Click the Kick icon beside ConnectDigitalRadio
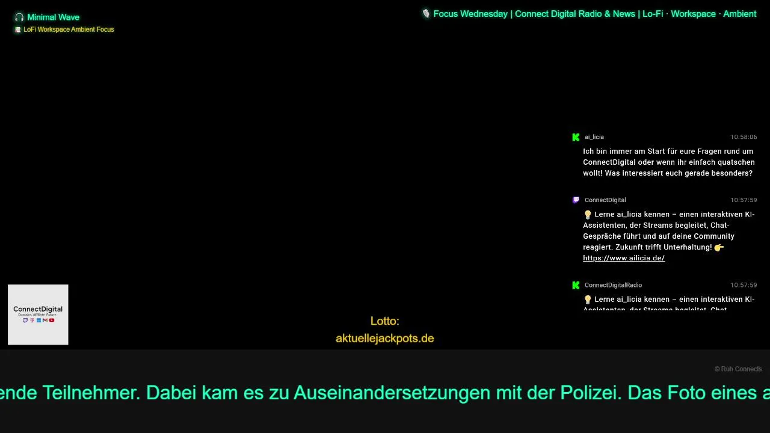The image size is (770, 433). pyautogui.click(x=576, y=285)
